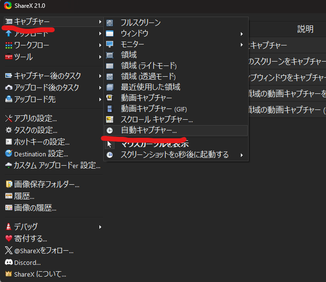Click the heart icon for 寄付する
This screenshot has height=282, width=326.
click(x=8, y=239)
